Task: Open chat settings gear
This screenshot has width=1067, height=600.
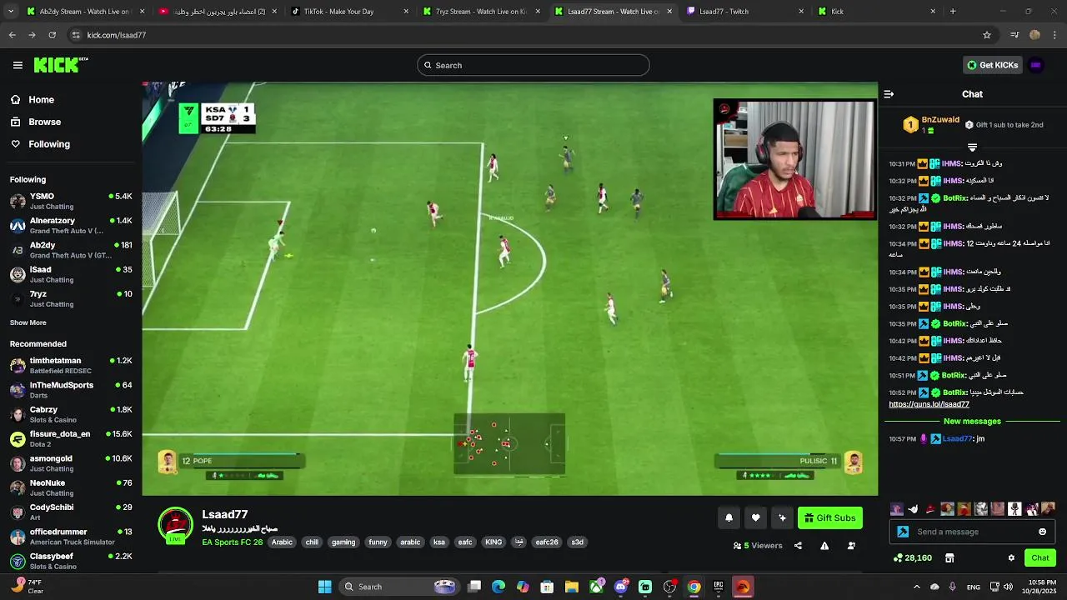Action: coord(1011,558)
